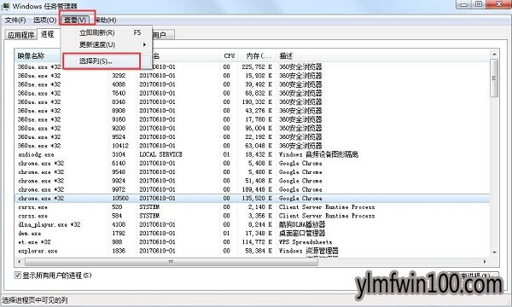Select the 360se.exe row with PID 9160
512x307 pixels.
coord(252,119)
